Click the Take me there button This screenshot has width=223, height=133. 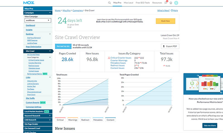click(210, 125)
